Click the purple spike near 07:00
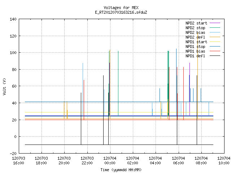 [189, 89]
